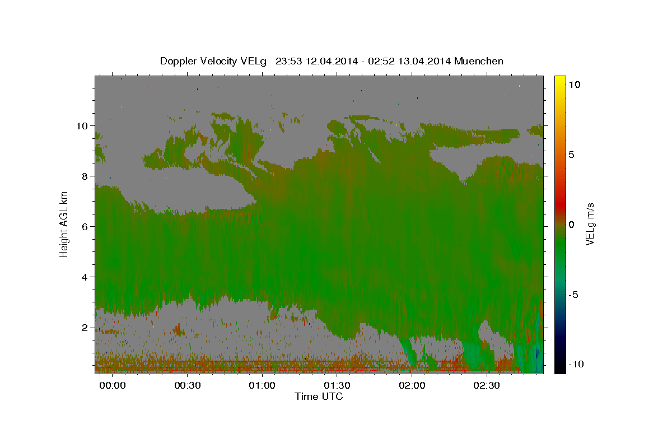672x448 pixels.
Task: Click the '02:00' time tick label
Action: click(413, 385)
